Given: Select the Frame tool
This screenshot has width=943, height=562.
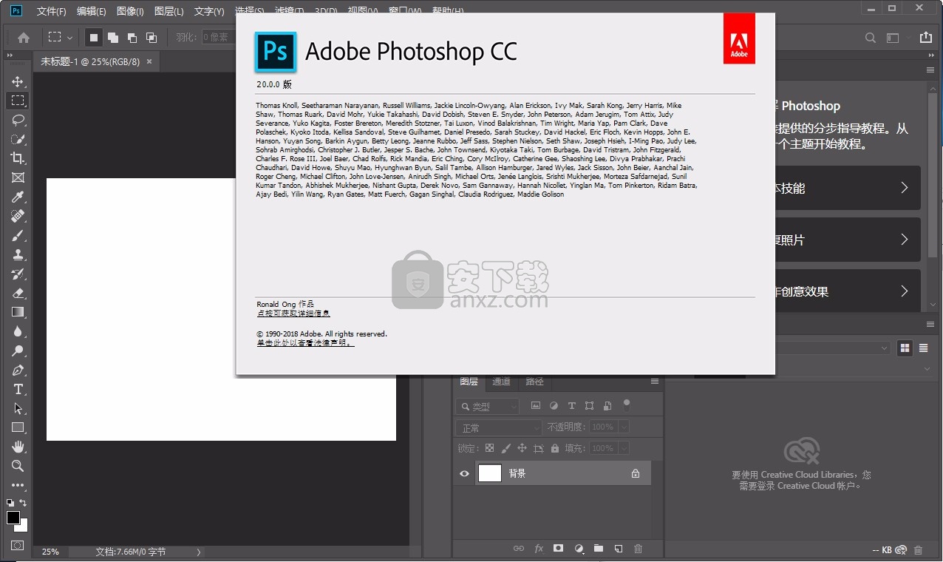Looking at the screenshot, I should tap(18, 177).
